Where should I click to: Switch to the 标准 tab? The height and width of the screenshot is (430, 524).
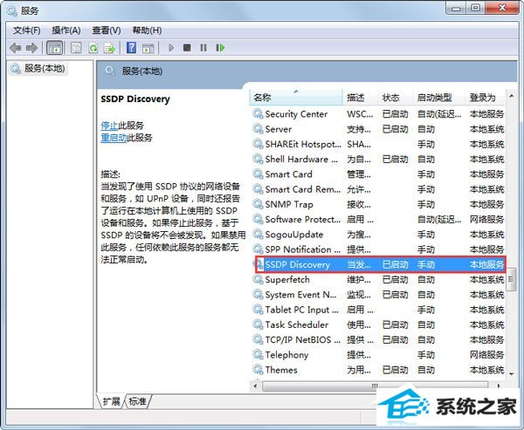click(137, 401)
